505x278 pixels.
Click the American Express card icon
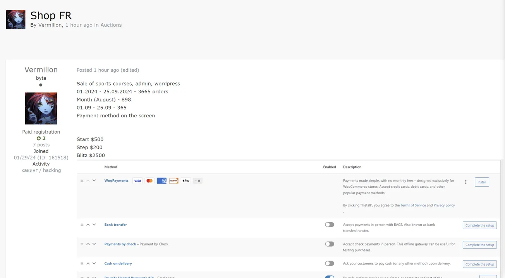click(x=161, y=181)
